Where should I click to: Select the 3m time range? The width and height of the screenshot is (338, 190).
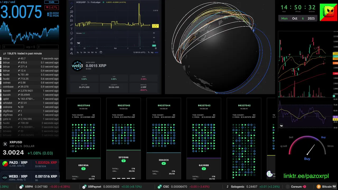pos(85,52)
